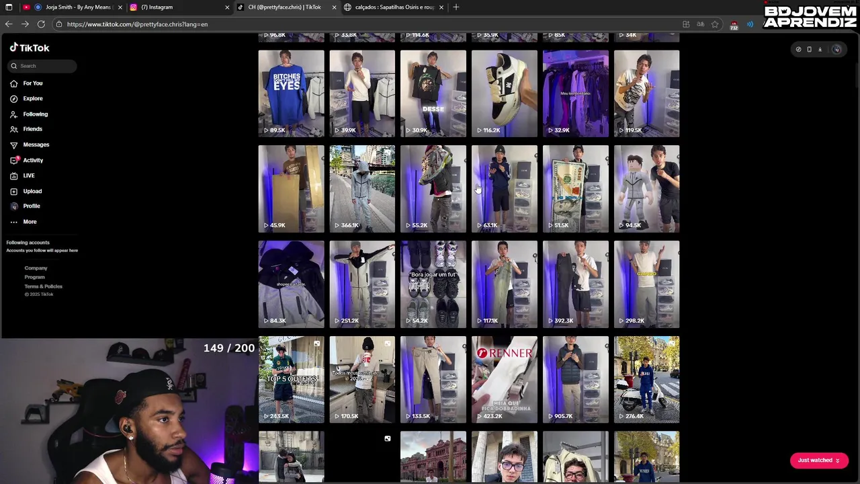Open the Friends section

pos(27,129)
